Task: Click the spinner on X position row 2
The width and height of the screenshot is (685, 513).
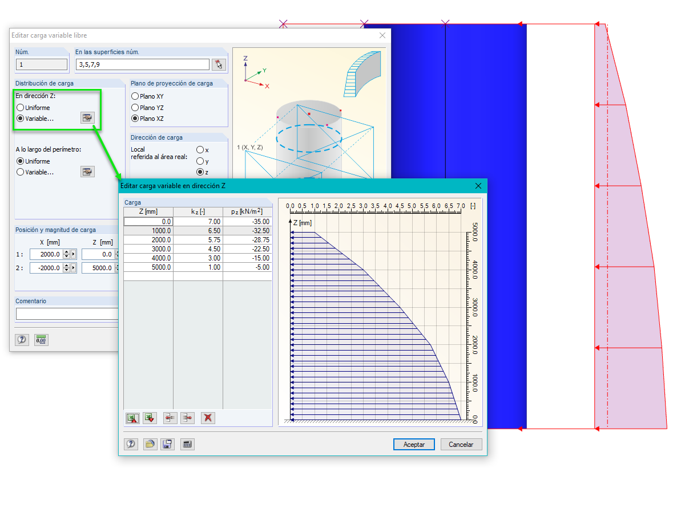Action: 66,268
